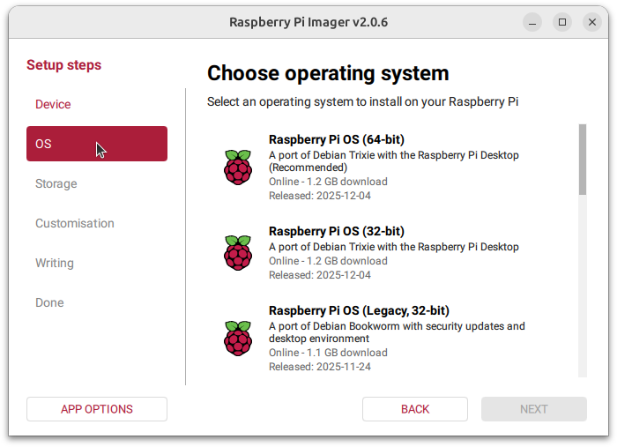Click the Raspberry Pi OS (32-bit) raspberry icon

click(238, 252)
